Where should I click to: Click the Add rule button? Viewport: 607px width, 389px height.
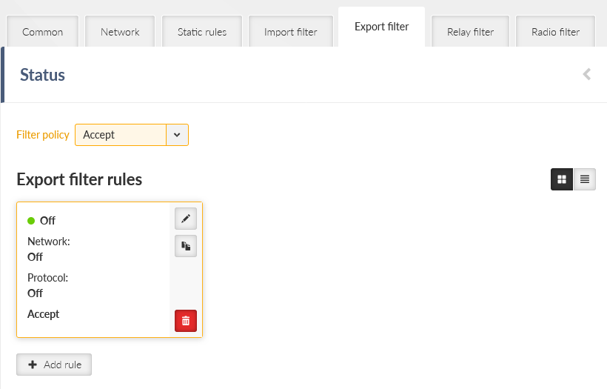point(54,365)
